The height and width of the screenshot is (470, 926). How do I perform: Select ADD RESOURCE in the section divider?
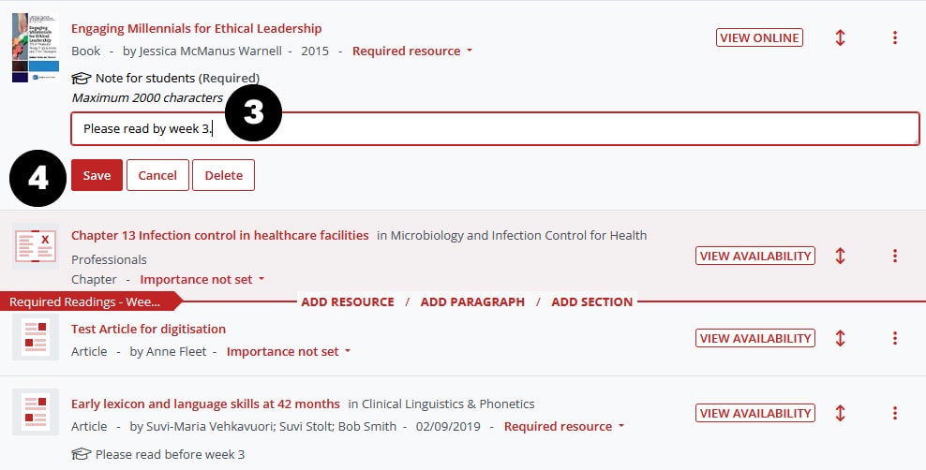pyautogui.click(x=347, y=301)
